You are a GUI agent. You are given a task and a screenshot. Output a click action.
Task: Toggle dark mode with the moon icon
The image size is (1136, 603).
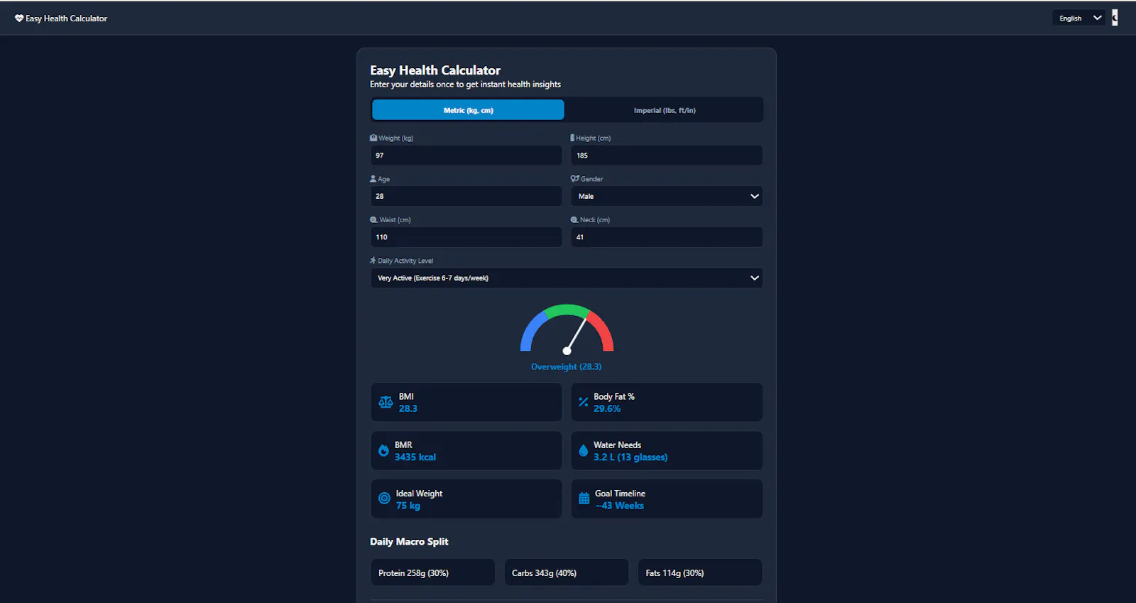coord(1115,18)
